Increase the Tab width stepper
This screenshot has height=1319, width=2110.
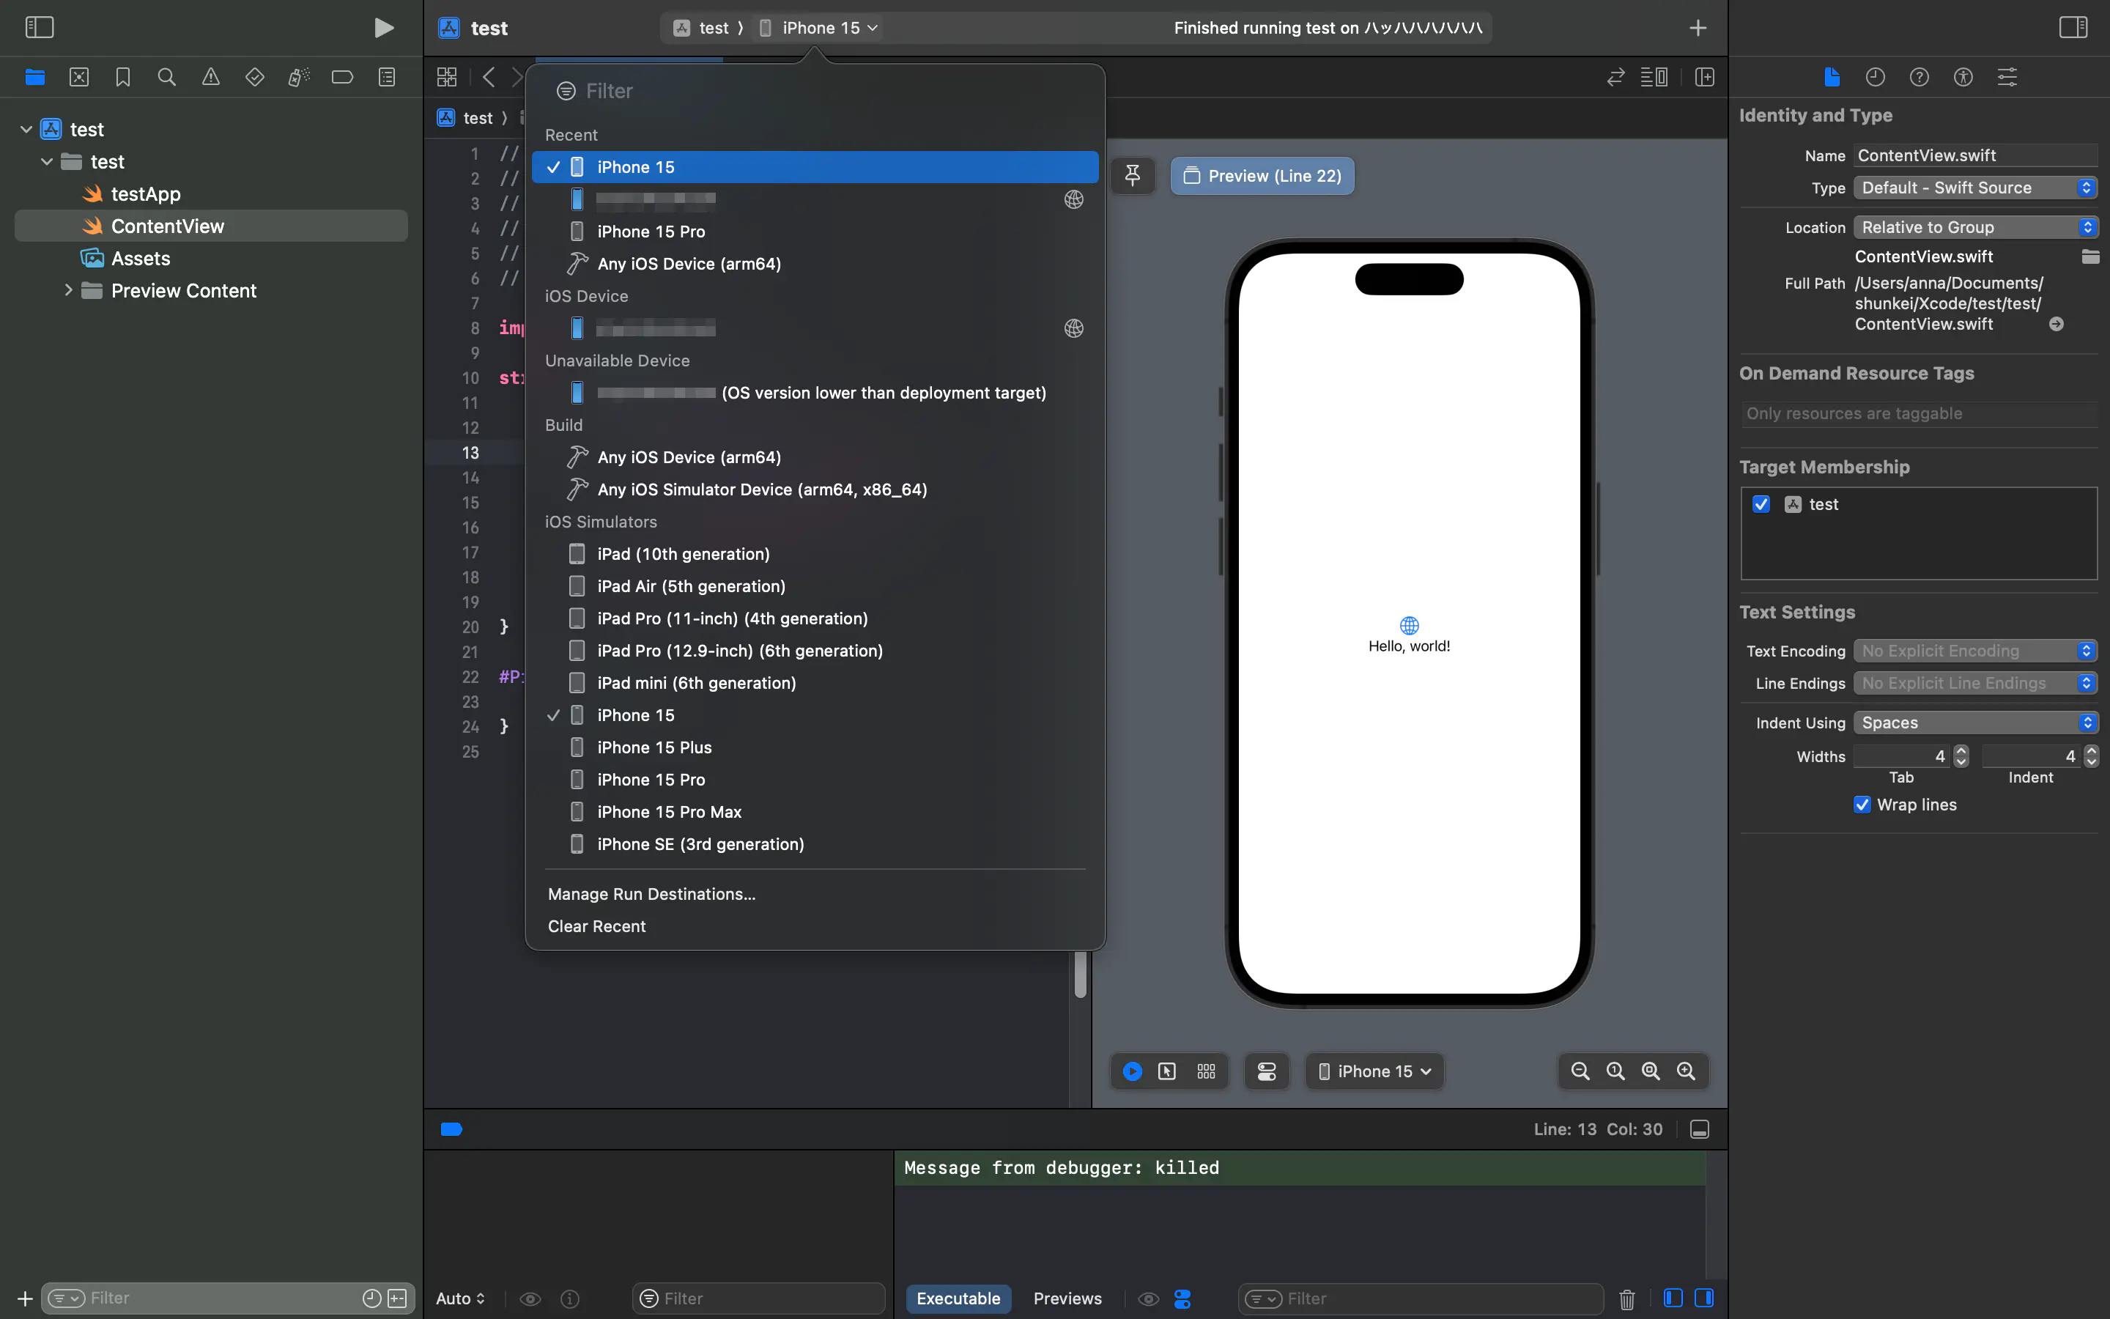click(x=1961, y=751)
